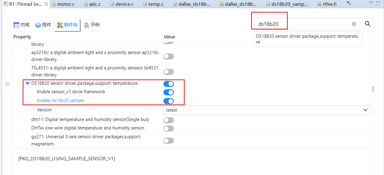Open the Version latest dropdown
The width and height of the screenshot is (384, 175).
click(267, 110)
